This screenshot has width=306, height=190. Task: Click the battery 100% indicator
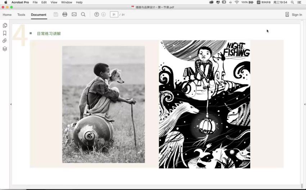(x=247, y=3)
